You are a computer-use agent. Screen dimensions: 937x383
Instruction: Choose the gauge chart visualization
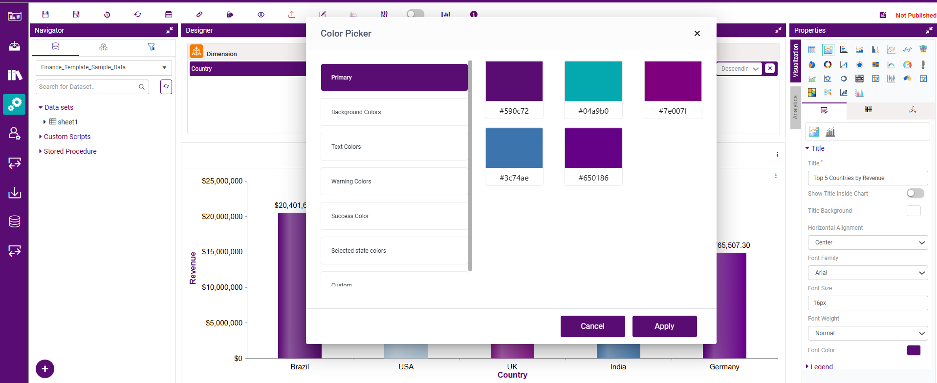tap(907, 65)
